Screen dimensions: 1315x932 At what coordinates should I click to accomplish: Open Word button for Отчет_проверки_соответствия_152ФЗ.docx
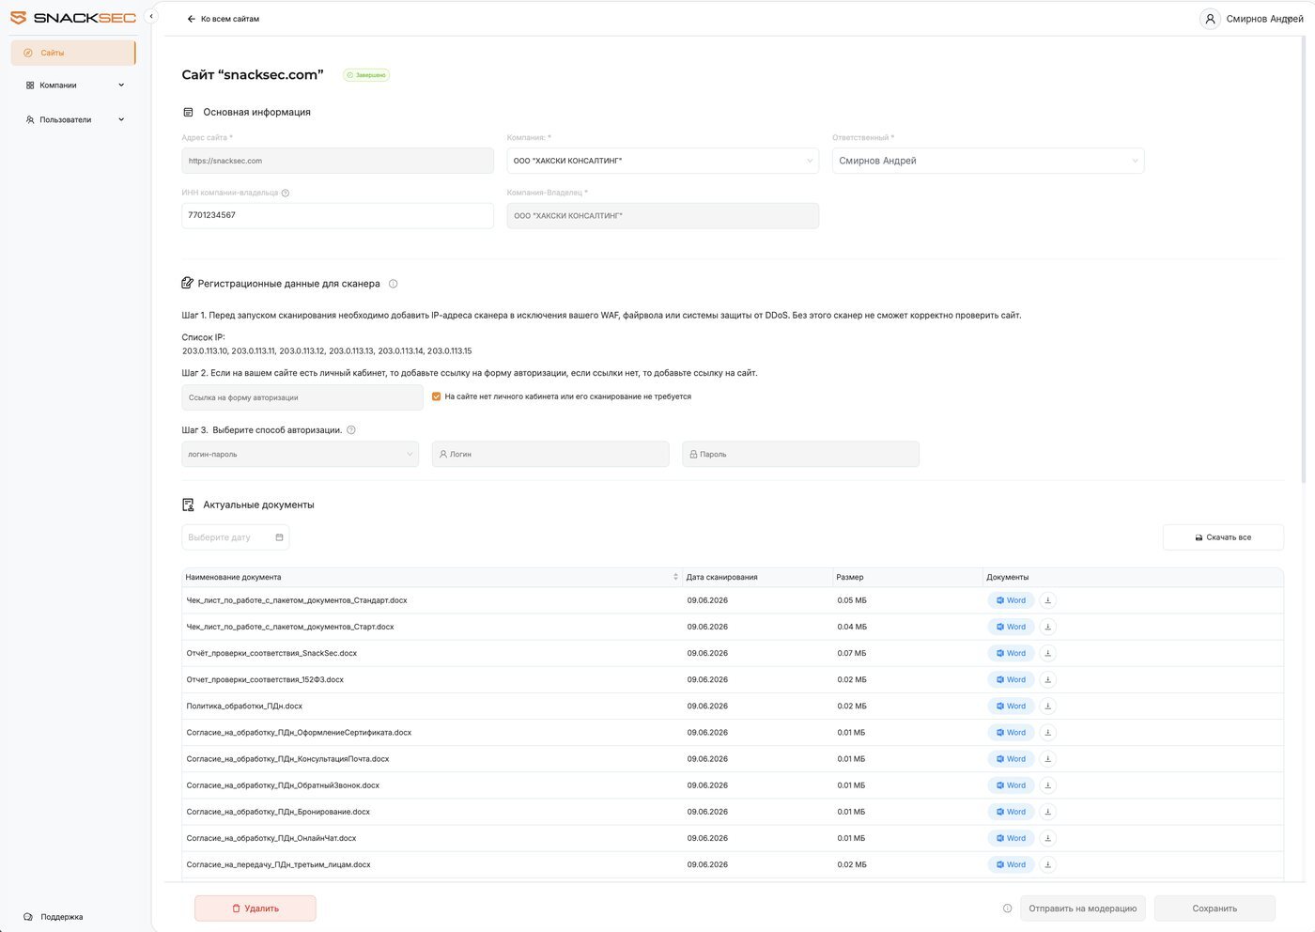tap(1011, 679)
